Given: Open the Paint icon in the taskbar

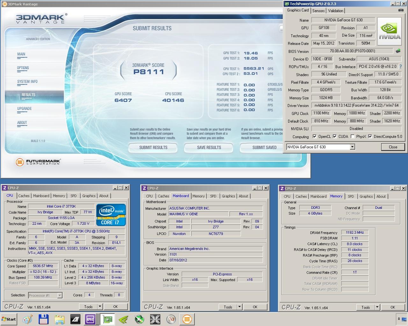Looking at the screenshot, I should coord(27,319).
